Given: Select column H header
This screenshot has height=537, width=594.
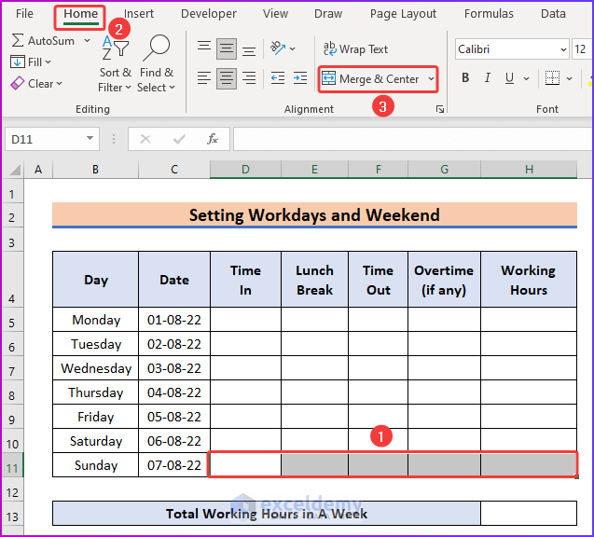Looking at the screenshot, I should pyautogui.click(x=529, y=170).
